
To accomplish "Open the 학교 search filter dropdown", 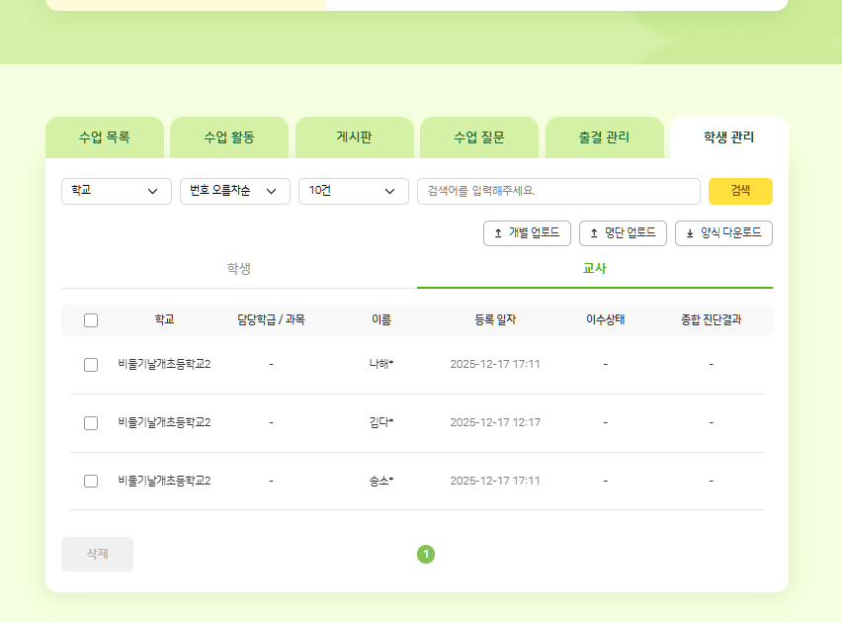I will (117, 191).
